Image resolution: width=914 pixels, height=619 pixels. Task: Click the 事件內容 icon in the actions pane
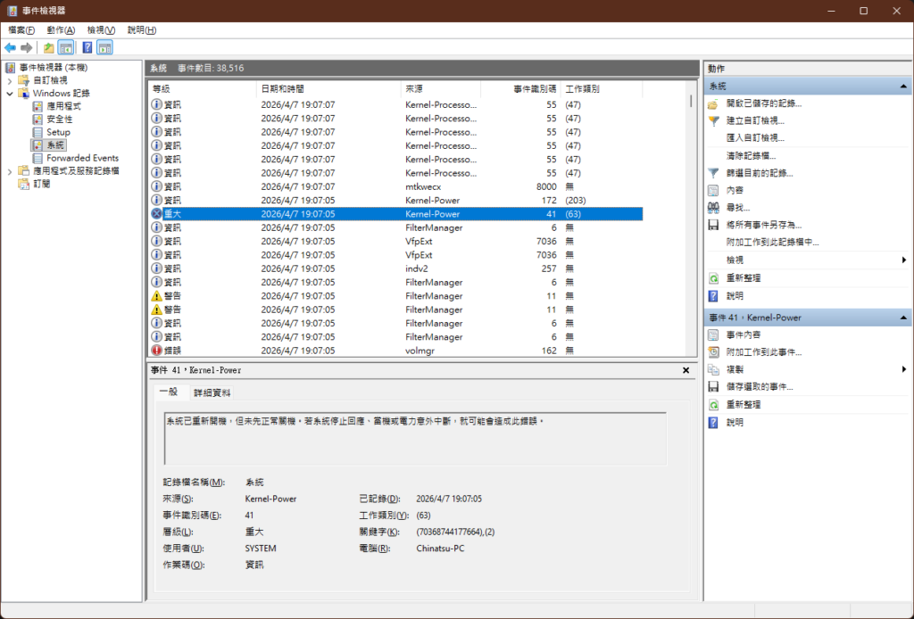(x=713, y=335)
